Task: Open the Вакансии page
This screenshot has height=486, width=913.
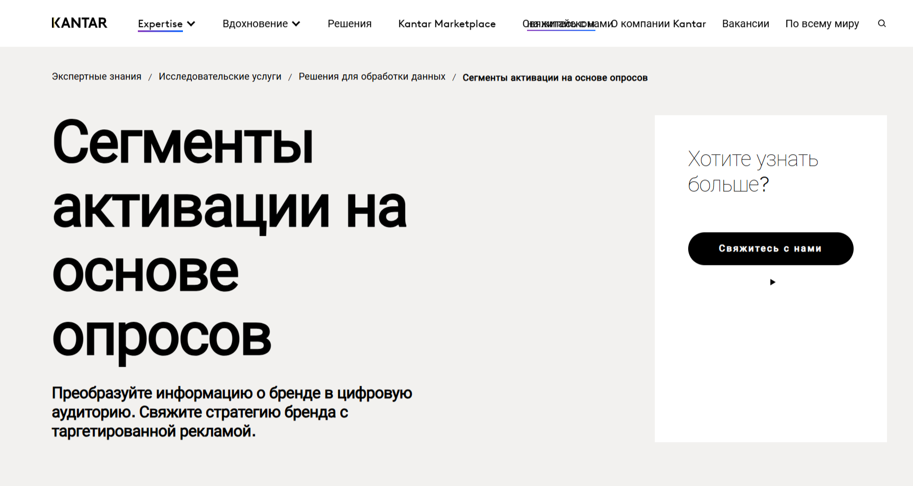Action: pos(745,24)
